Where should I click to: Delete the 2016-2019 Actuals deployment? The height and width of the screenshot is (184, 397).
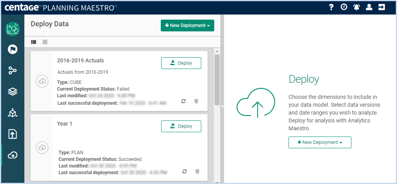pyautogui.click(x=196, y=101)
